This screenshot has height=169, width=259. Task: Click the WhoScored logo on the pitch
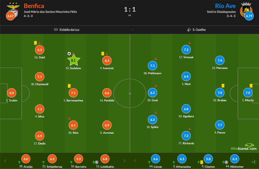pyautogui.click(x=244, y=147)
